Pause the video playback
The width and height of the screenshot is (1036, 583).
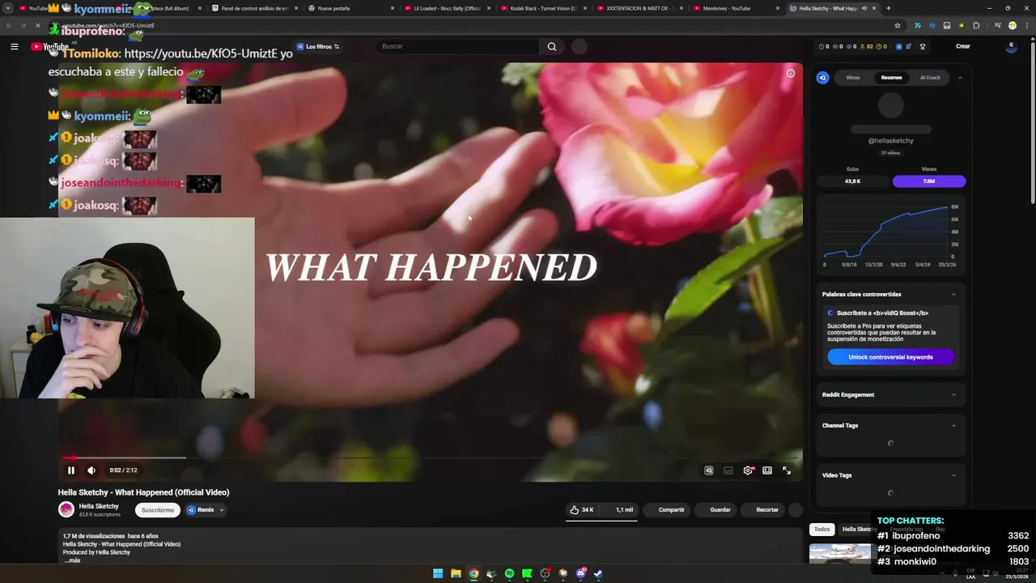[x=71, y=470]
